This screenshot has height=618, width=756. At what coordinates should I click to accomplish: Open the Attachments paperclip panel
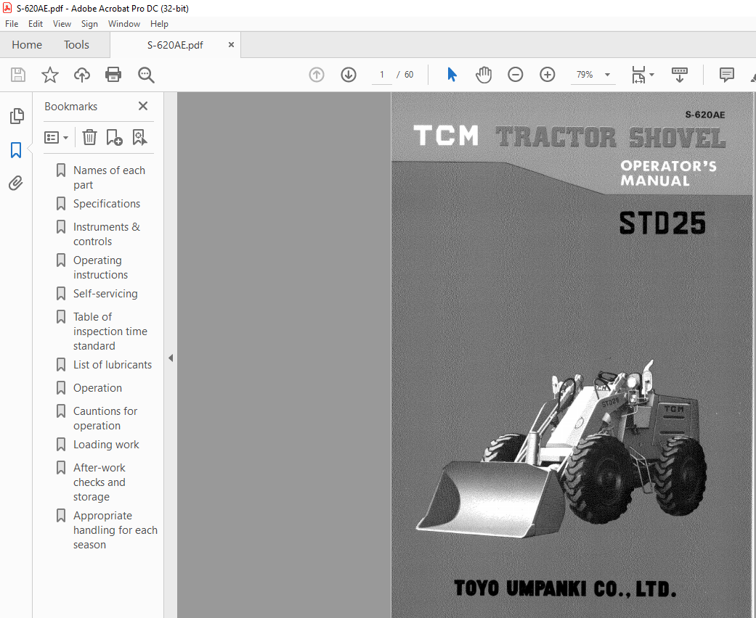[16, 183]
